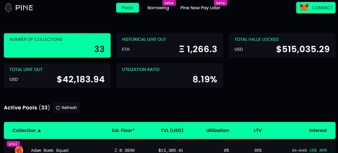
Task: Click the Adam Bomb Squad collection avatar
Action: click(x=19, y=150)
